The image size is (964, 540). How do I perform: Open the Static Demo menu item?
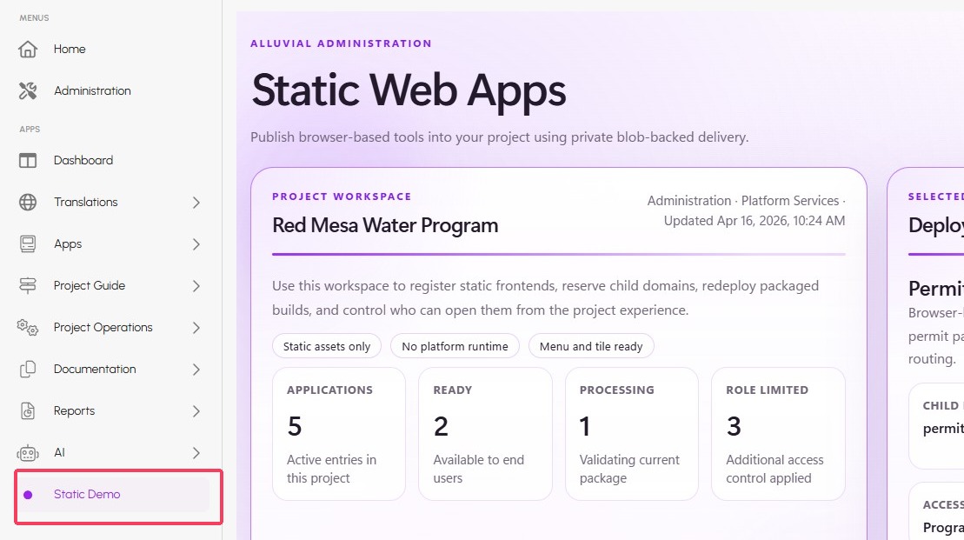[87, 494]
